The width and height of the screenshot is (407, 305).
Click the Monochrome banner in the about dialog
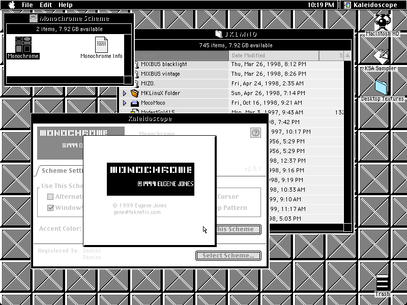[x=151, y=179]
